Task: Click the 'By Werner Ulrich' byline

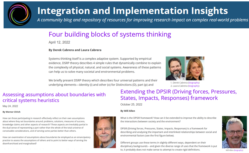Action: point(11,112)
